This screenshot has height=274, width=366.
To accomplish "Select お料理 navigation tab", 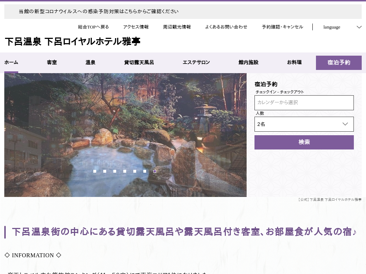I will click(295, 62).
